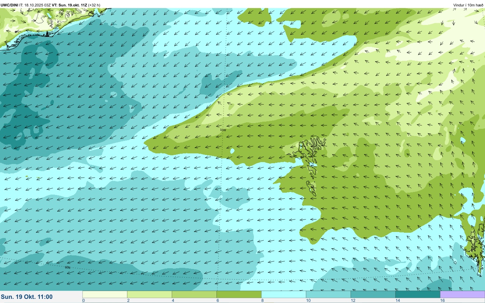Click the 'VT: Sun. 19.okt. 11Z' valid time
Image resolution: width=485 pixels, height=303 pixels.
pos(69,5)
